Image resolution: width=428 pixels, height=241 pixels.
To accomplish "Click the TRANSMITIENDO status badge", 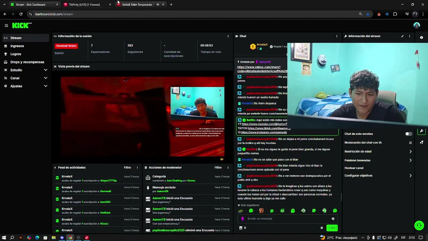I will 66,46.
